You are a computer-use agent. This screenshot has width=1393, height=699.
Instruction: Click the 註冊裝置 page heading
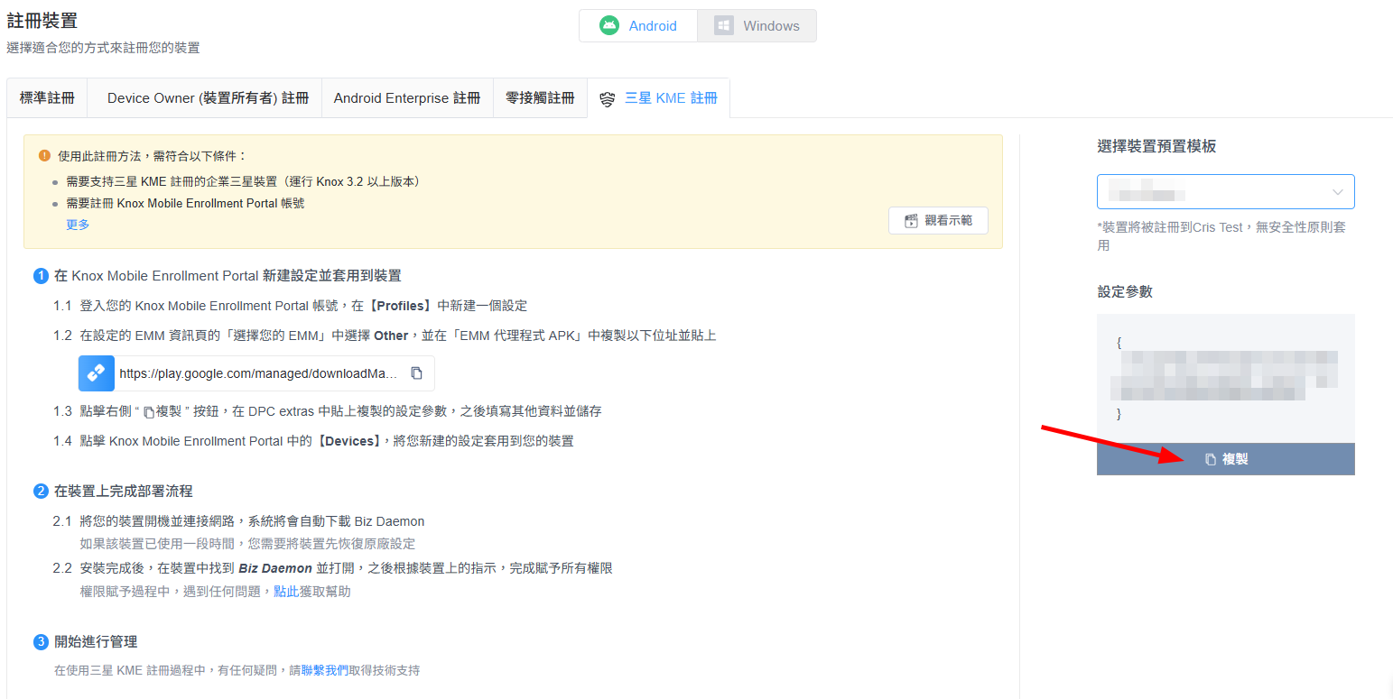coord(42,21)
